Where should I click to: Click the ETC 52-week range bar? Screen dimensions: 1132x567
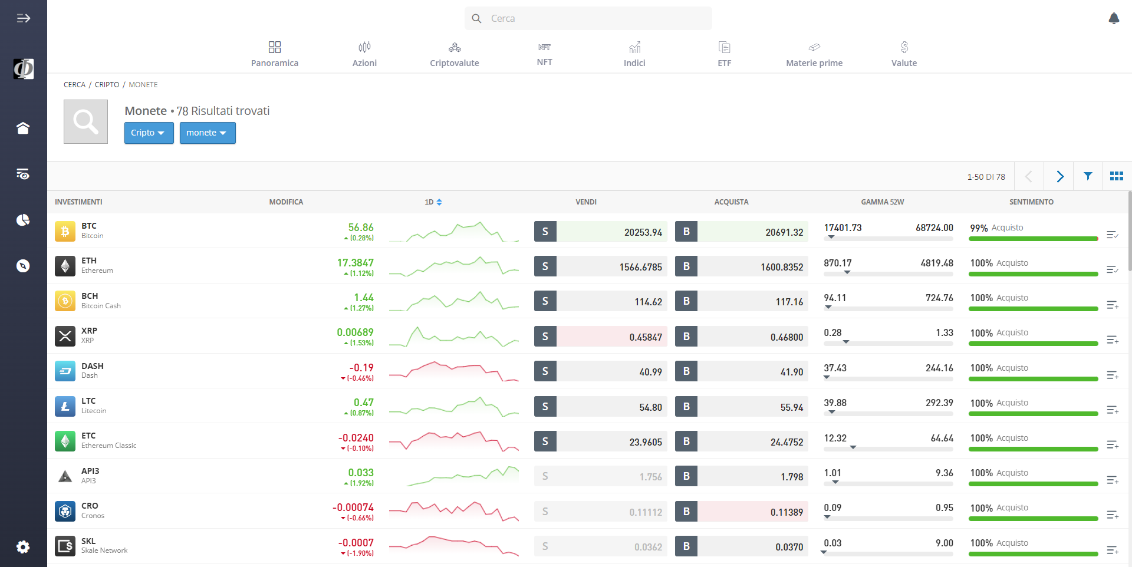889,449
